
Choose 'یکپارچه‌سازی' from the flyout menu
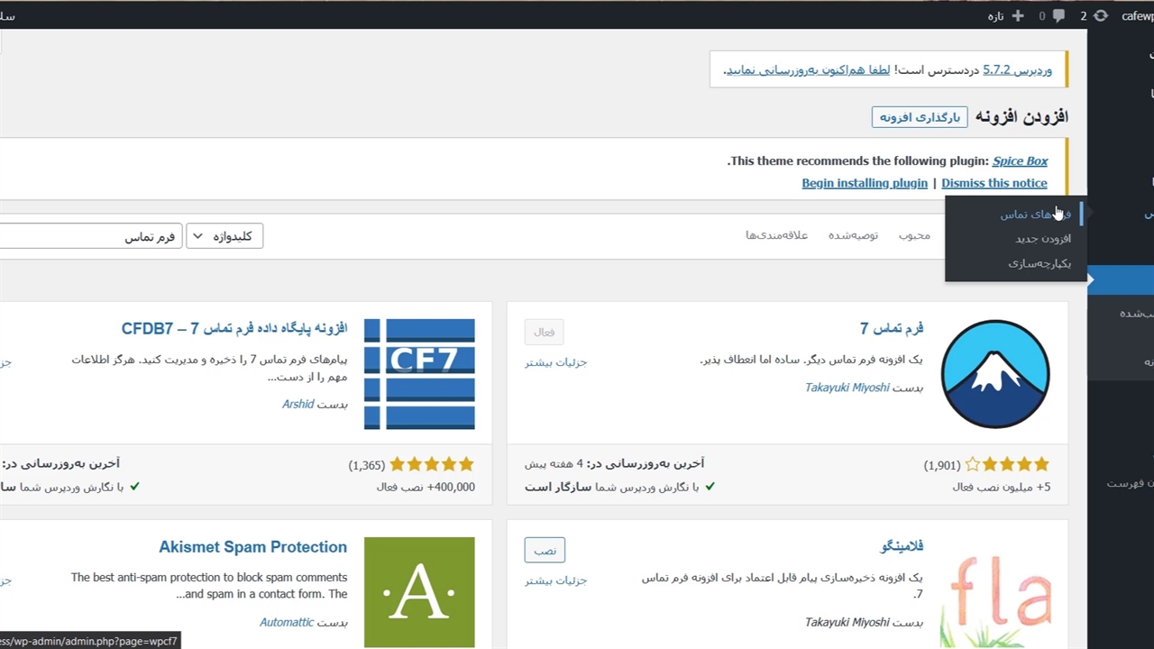click(x=1040, y=263)
